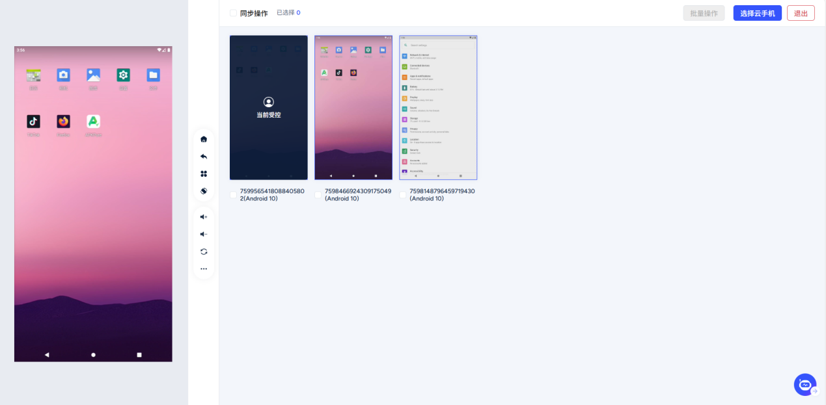Click the red 退出 button
The height and width of the screenshot is (405, 826).
pyautogui.click(x=801, y=13)
